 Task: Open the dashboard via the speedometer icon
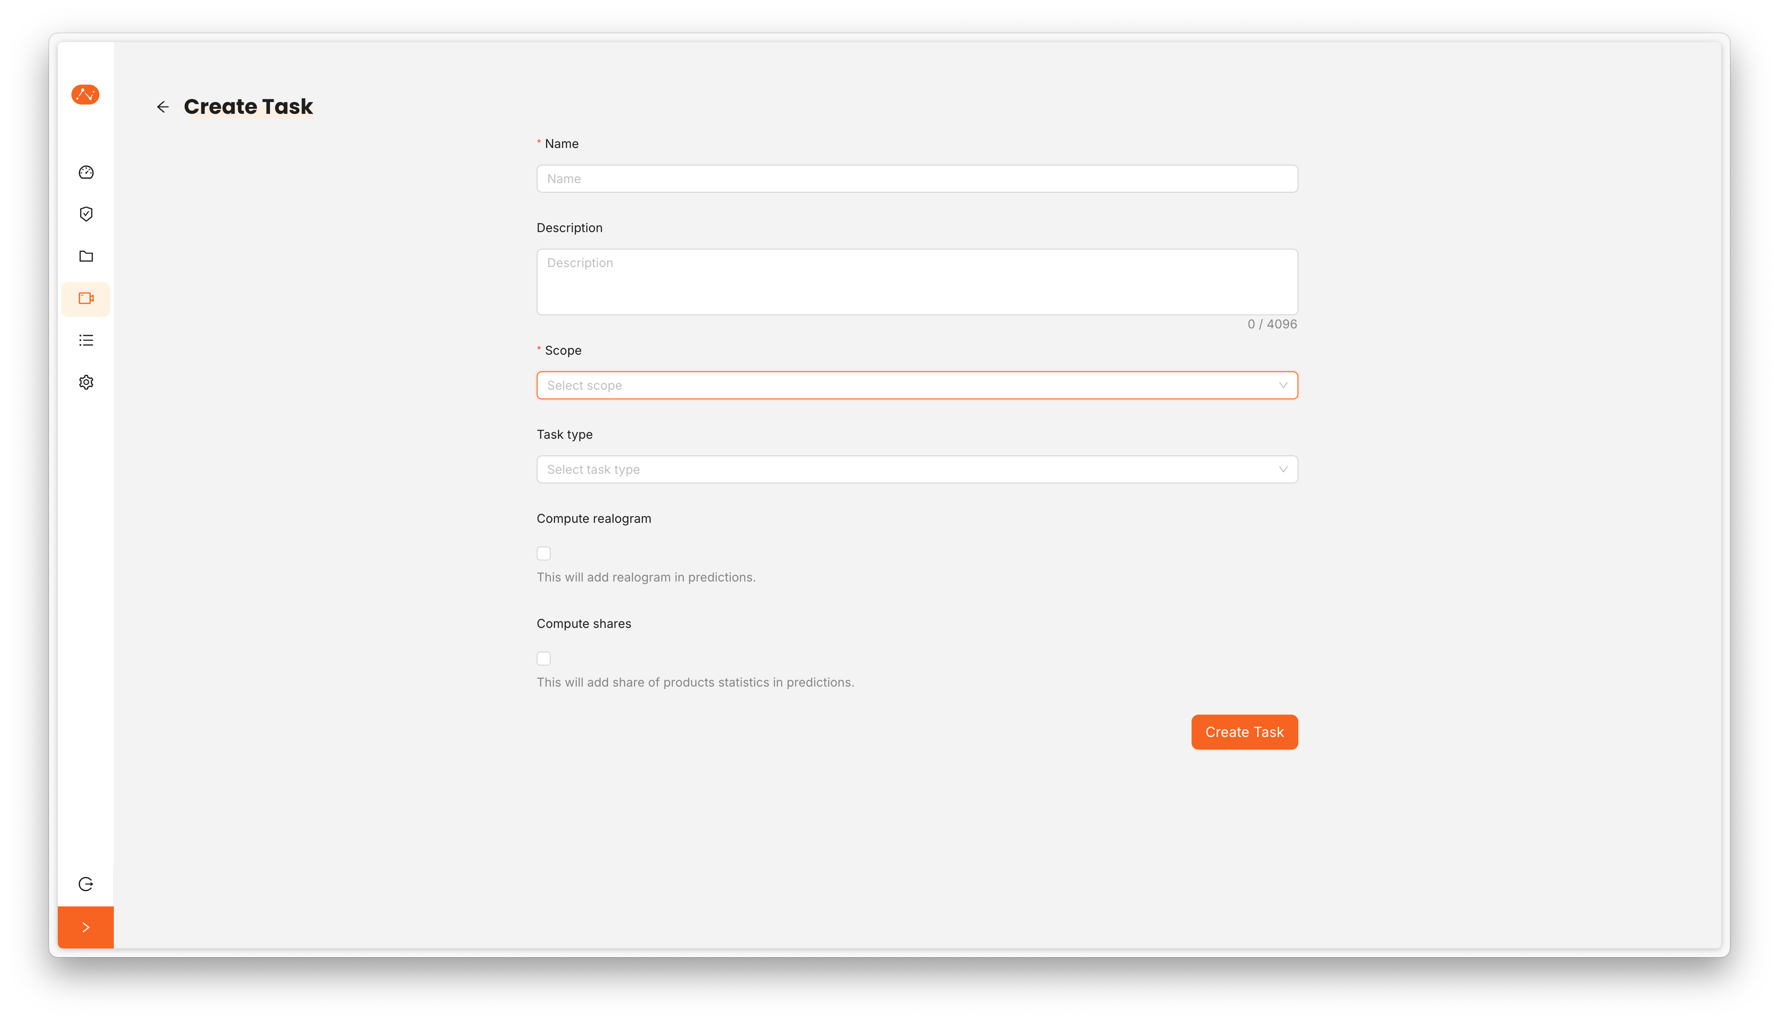click(x=86, y=172)
